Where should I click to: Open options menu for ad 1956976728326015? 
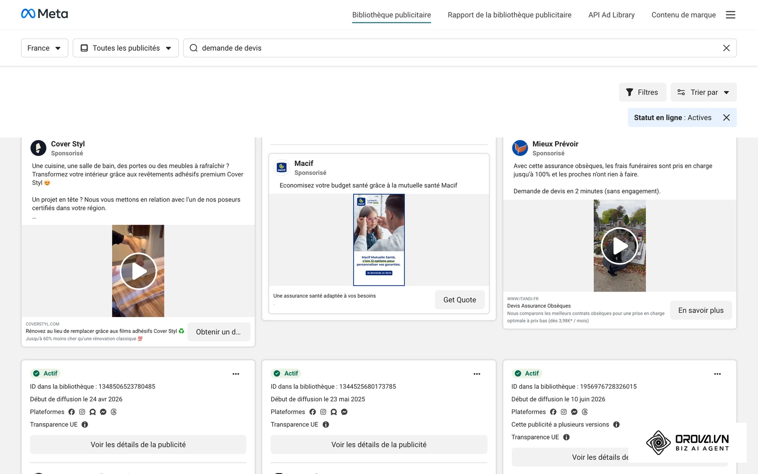click(717, 374)
